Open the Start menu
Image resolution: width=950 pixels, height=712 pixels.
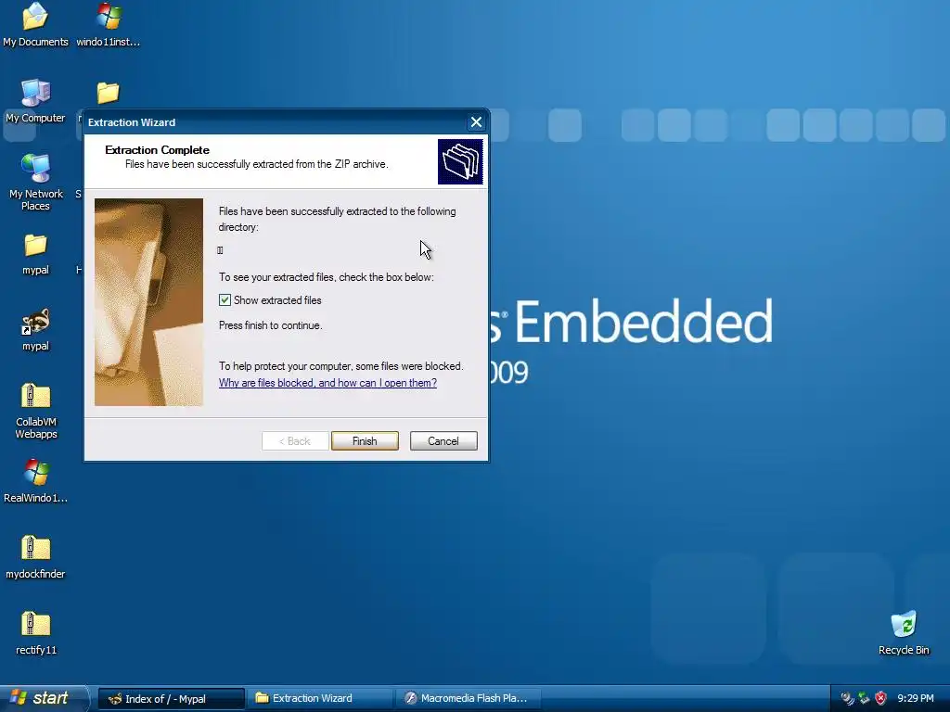44,698
